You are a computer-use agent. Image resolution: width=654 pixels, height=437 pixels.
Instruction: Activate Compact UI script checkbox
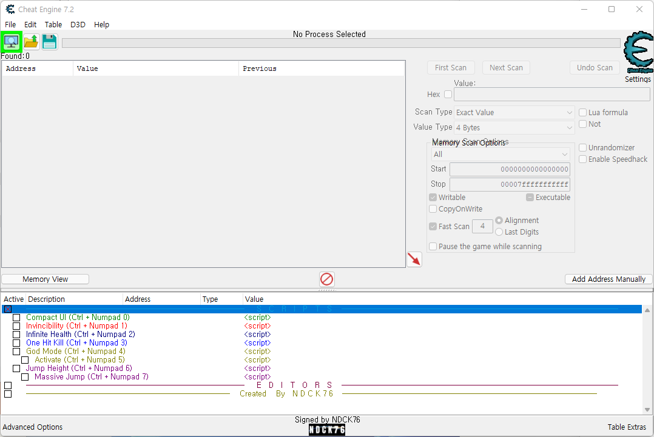tap(16, 318)
